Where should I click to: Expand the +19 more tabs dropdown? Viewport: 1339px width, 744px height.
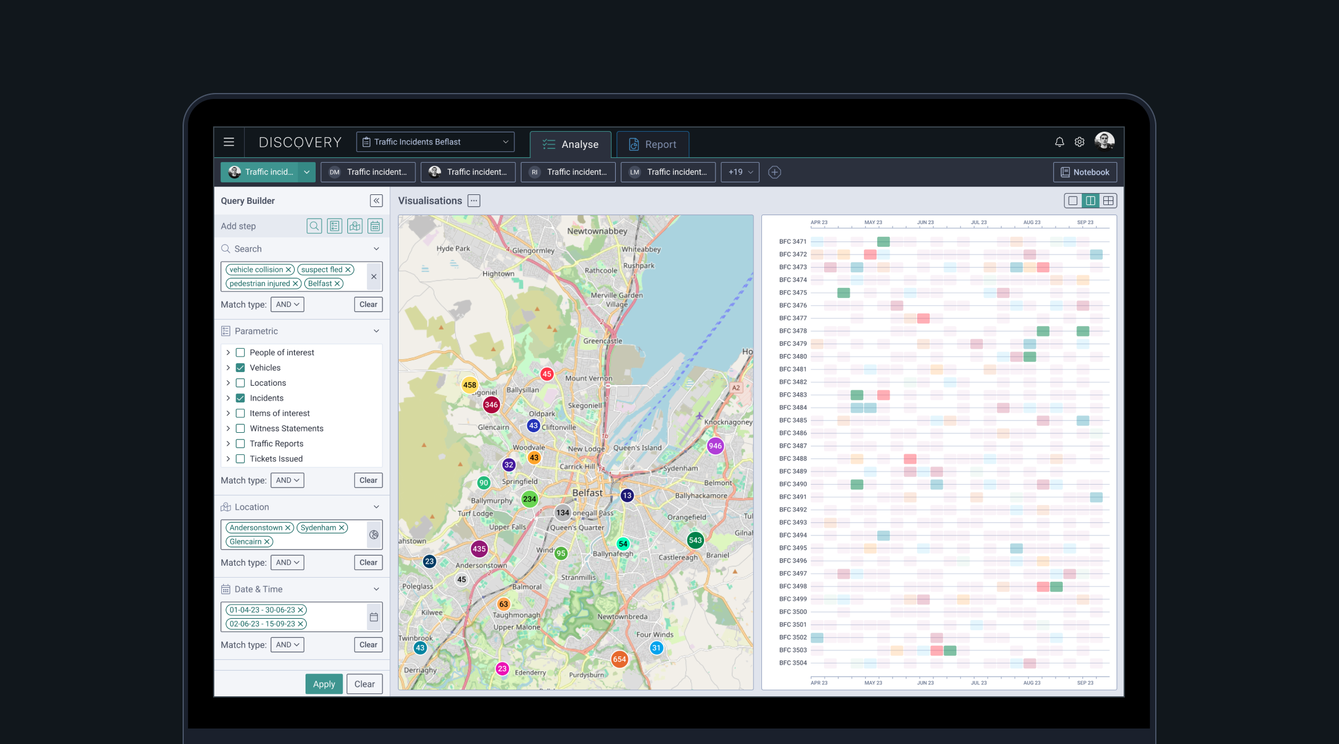pyautogui.click(x=740, y=172)
